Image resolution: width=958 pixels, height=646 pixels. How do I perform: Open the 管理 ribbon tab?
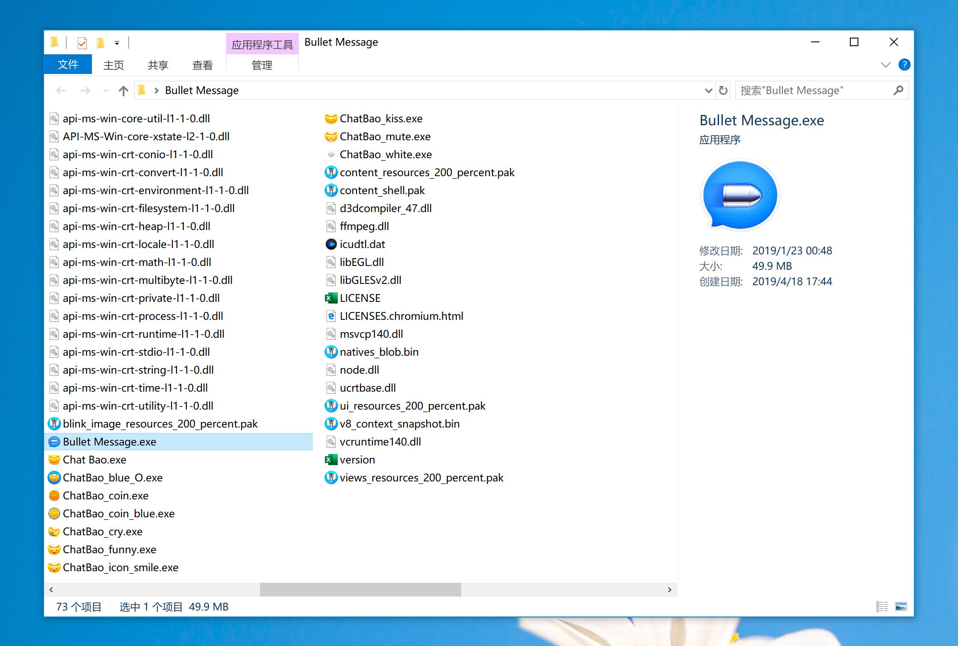point(262,65)
